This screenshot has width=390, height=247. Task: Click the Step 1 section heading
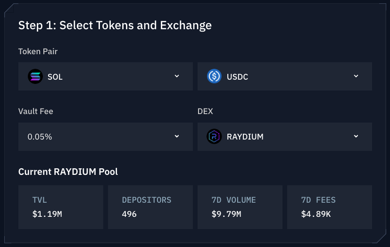coord(115,25)
